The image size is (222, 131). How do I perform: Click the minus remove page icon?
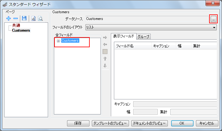click(x=15, y=19)
